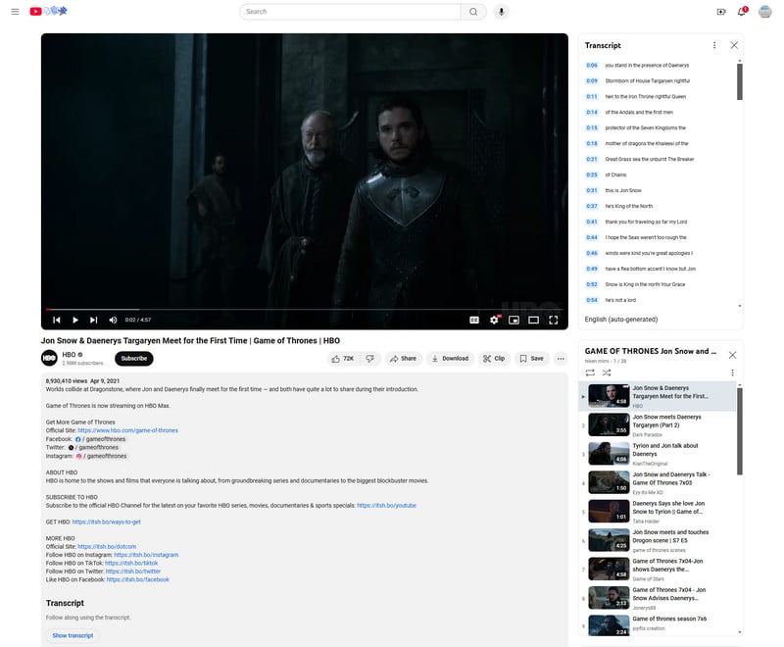Skip to next video in player
The height and width of the screenshot is (647, 784).
(93, 320)
